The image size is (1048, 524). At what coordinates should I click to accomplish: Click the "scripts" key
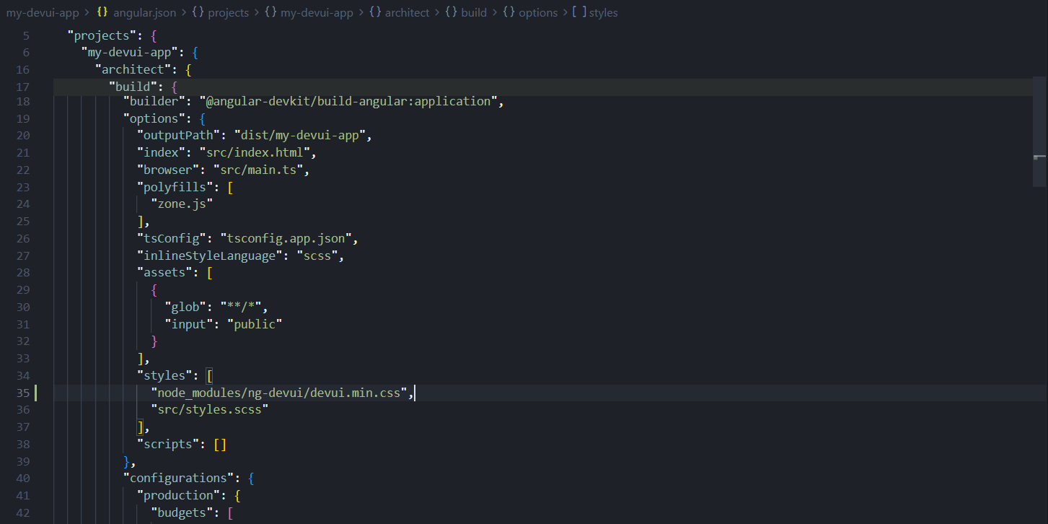click(x=168, y=445)
